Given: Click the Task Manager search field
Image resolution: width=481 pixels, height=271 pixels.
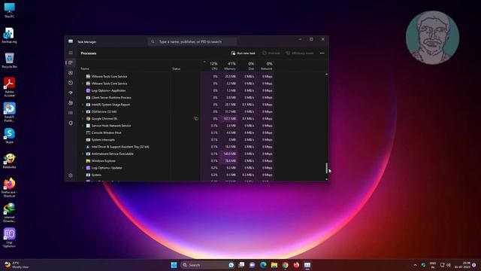Looking at the screenshot, I should click(x=192, y=41).
